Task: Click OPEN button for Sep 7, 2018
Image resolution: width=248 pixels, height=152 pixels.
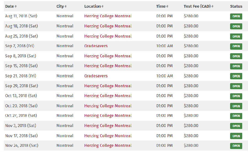Action: pyautogui.click(x=236, y=46)
